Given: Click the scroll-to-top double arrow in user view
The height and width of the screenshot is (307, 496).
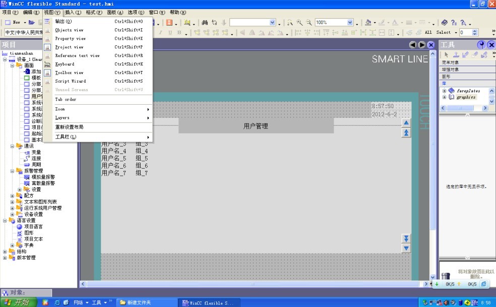Looking at the screenshot, I should [x=406, y=133].
